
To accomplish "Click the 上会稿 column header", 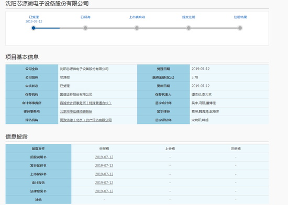I will pos(170,149).
